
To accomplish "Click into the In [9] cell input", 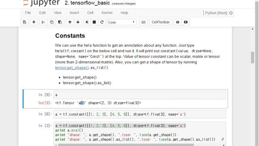I will click(140, 95).
